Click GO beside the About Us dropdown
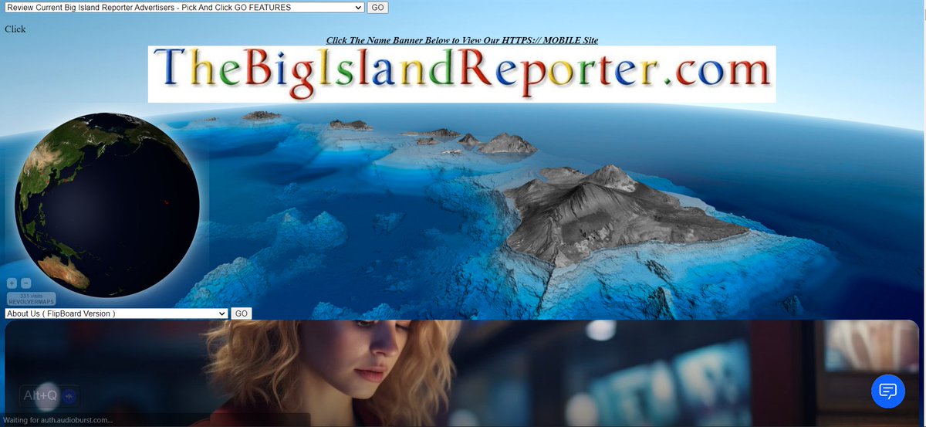This screenshot has height=427, width=926. pos(242,313)
